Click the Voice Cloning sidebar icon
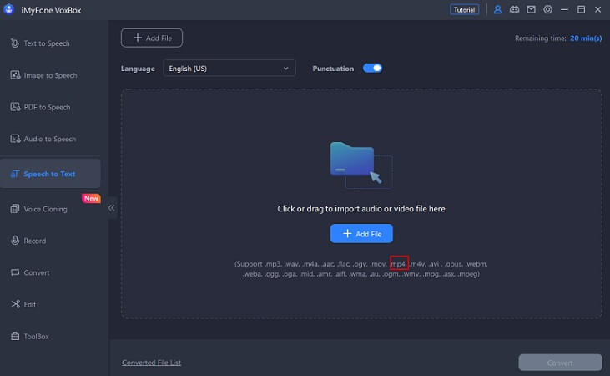This screenshot has width=610, height=376. click(15, 209)
